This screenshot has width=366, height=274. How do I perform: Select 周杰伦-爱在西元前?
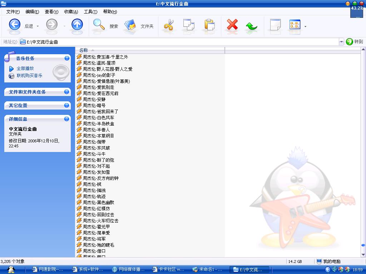click(x=100, y=93)
